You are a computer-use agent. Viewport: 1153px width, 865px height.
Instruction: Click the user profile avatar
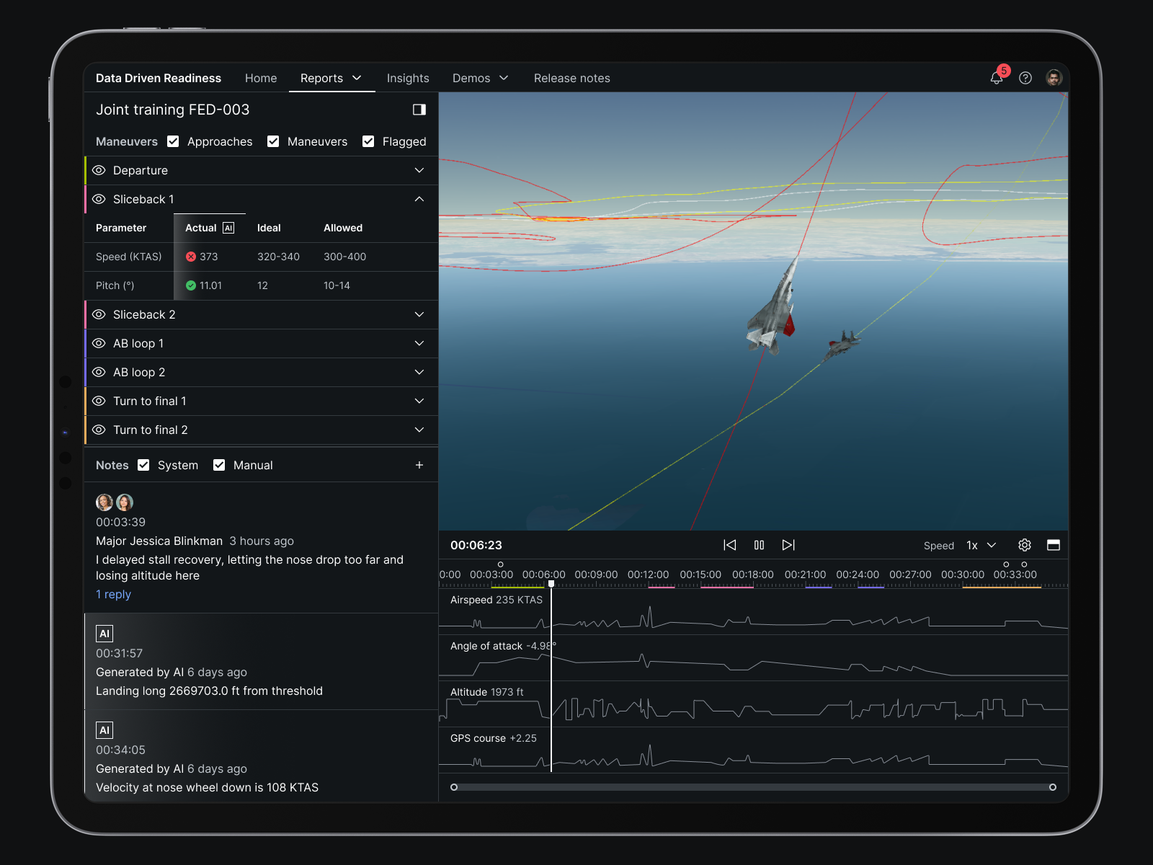(1054, 78)
